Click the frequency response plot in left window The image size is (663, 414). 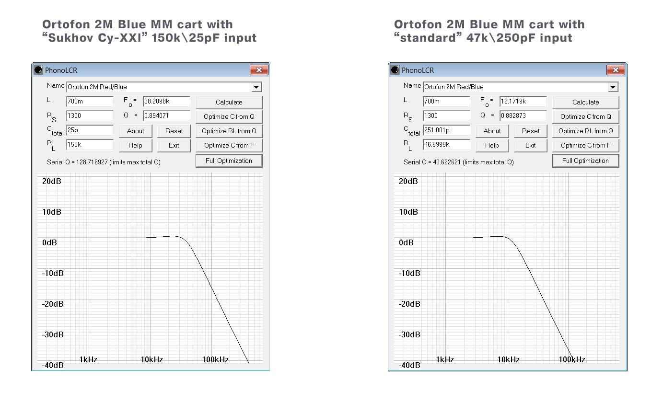tap(150, 269)
